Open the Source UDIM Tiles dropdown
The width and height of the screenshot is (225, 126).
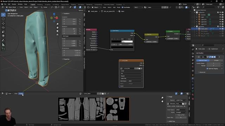coord(181,100)
